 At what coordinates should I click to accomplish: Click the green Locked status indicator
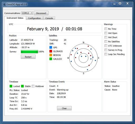point(11,86)
